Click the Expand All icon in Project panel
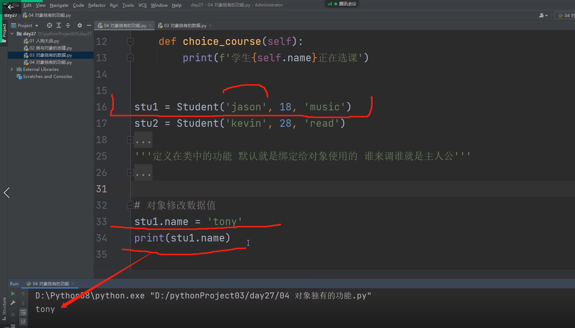The height and width of the screenshot is (328, 575). [x=59, y=25]
